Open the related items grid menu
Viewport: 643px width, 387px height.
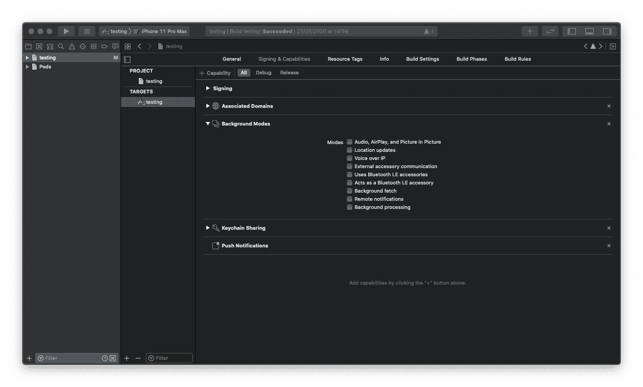coord(127,46)
